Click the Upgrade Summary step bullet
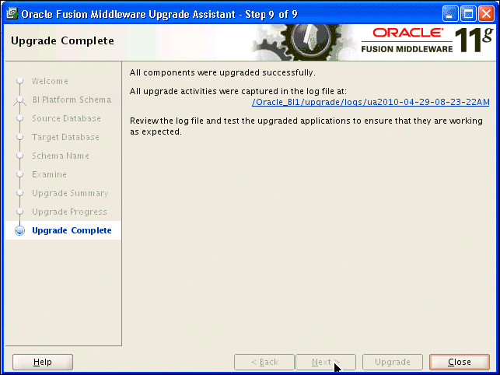 pos(19,193)
